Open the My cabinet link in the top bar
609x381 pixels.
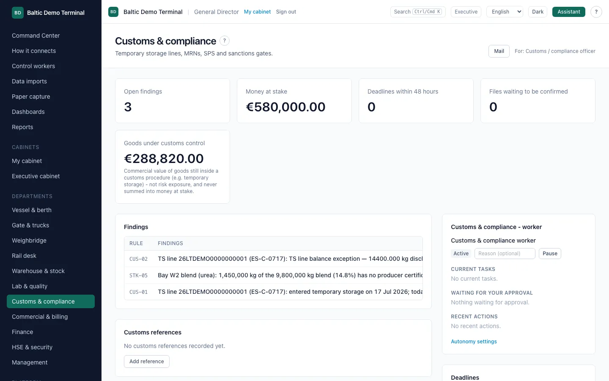point(257,12)
